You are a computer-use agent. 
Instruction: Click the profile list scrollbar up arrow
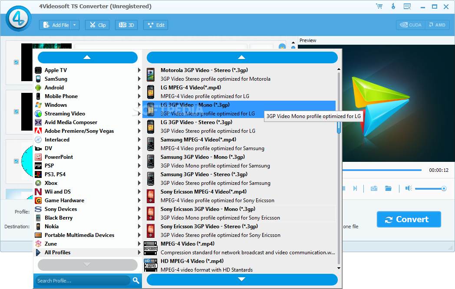(x=339, y=69)
